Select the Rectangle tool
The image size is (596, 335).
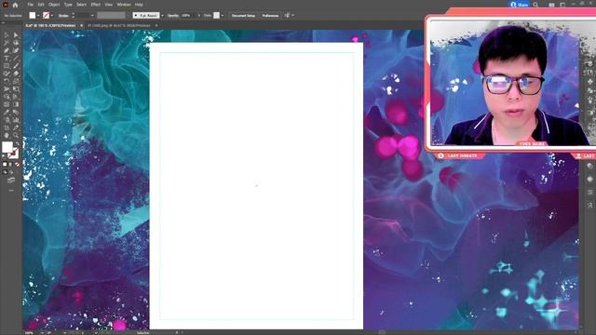pyautogui.click(x=7, y=65)
